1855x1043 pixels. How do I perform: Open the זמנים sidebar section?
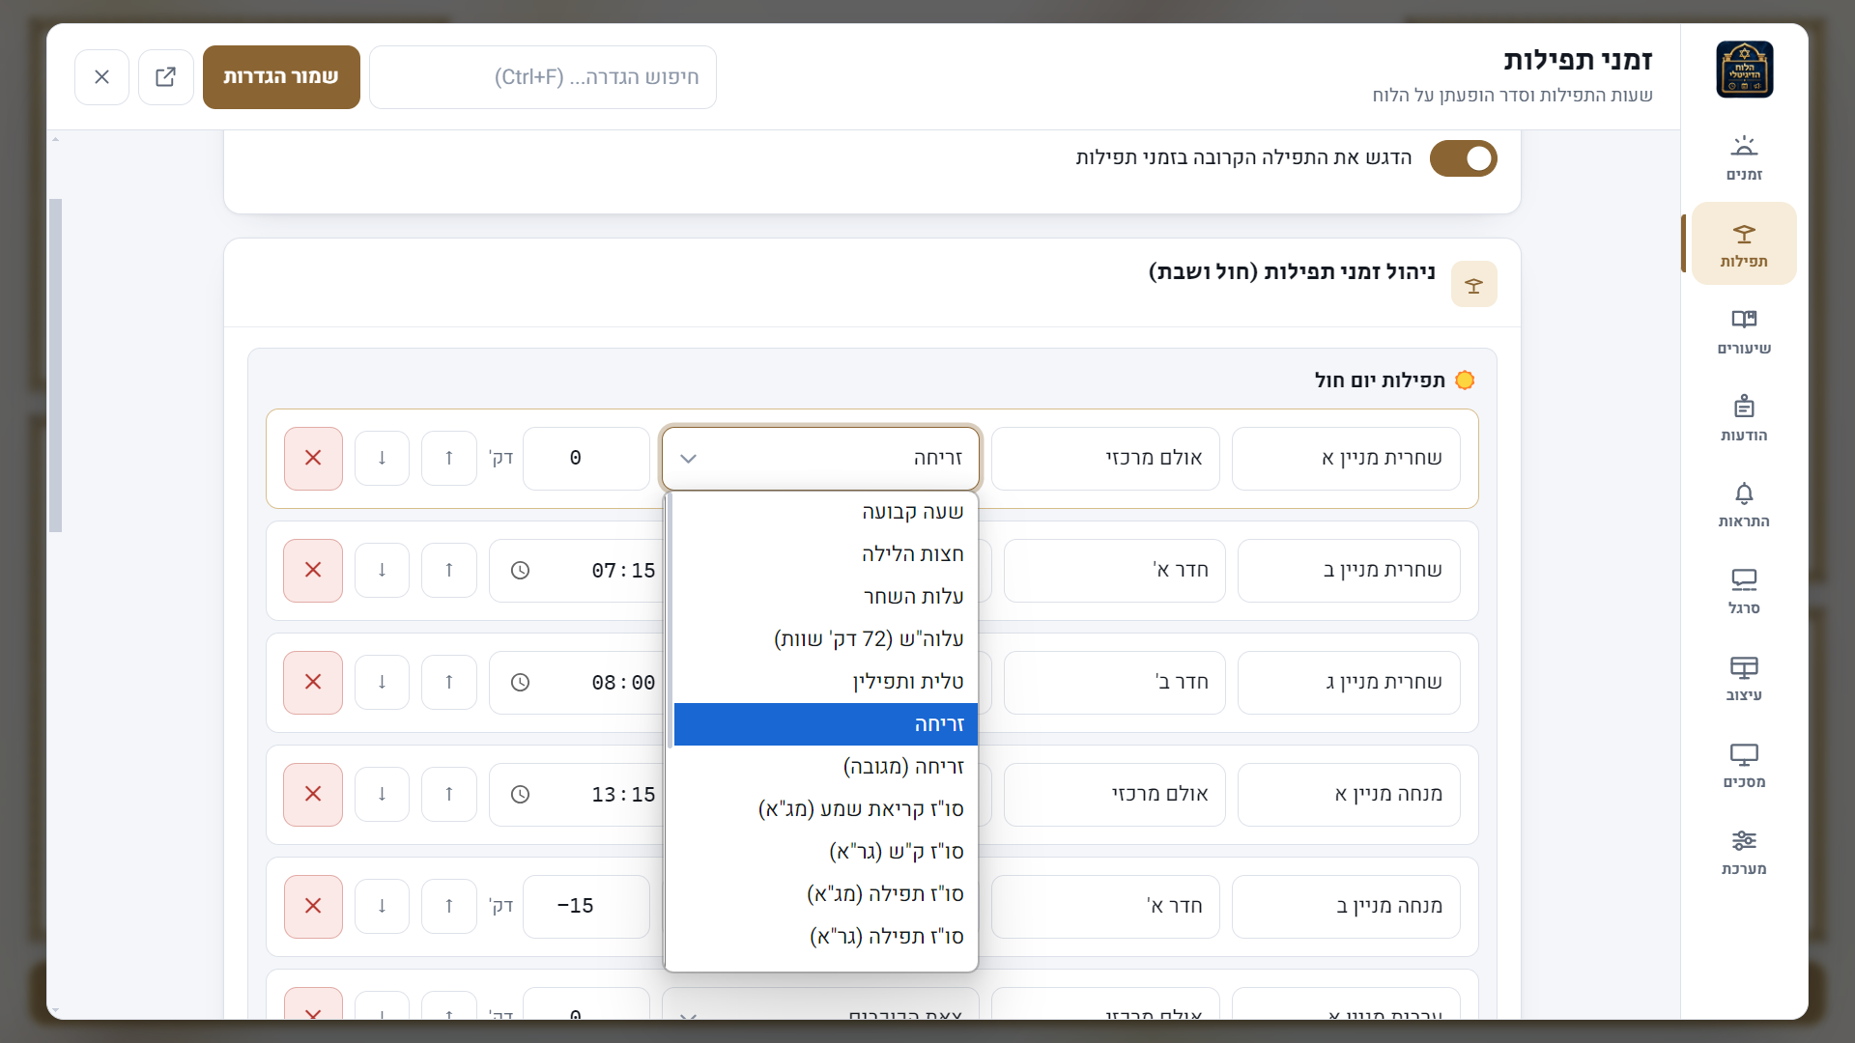pyautogui.click(x=1744, y=157)
